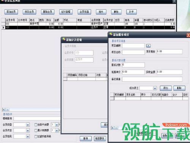Click the lookup button beside 项目编码 field

click(149, 46)
